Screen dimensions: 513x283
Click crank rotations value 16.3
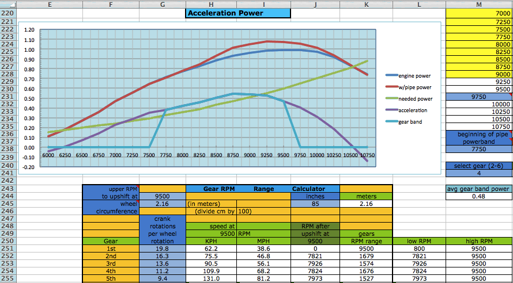point(163,256)
